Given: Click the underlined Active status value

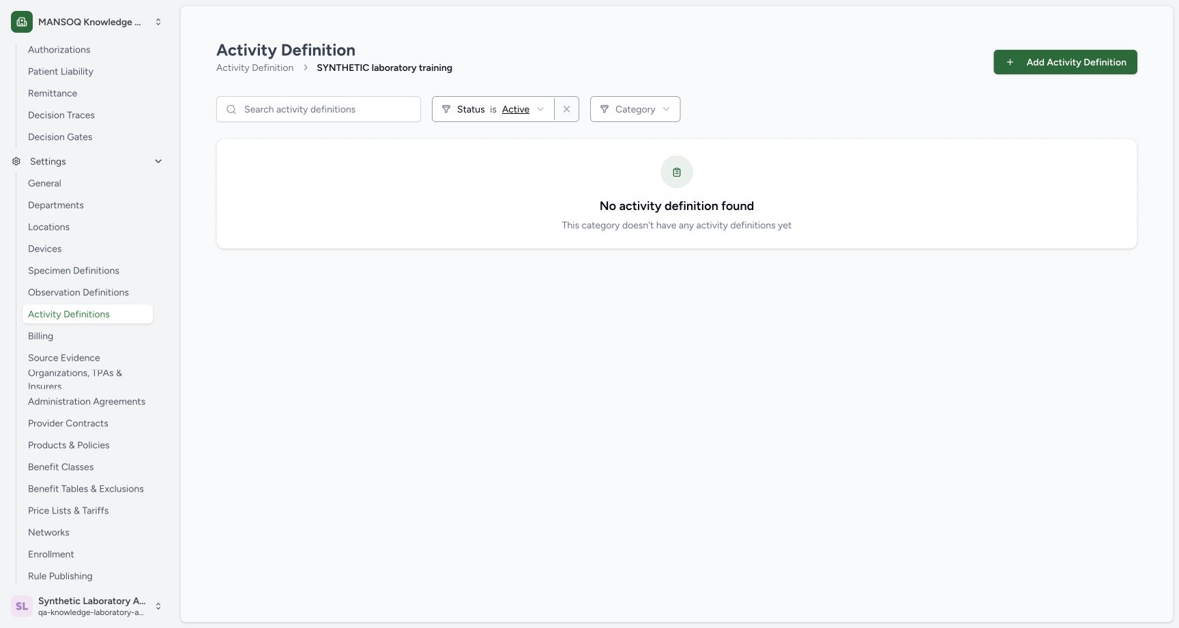Looking at the screenshot, I should coord(516,109).
